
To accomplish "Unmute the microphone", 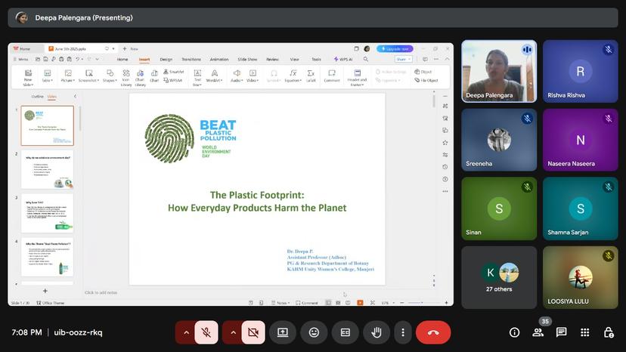I will point(206,332).
